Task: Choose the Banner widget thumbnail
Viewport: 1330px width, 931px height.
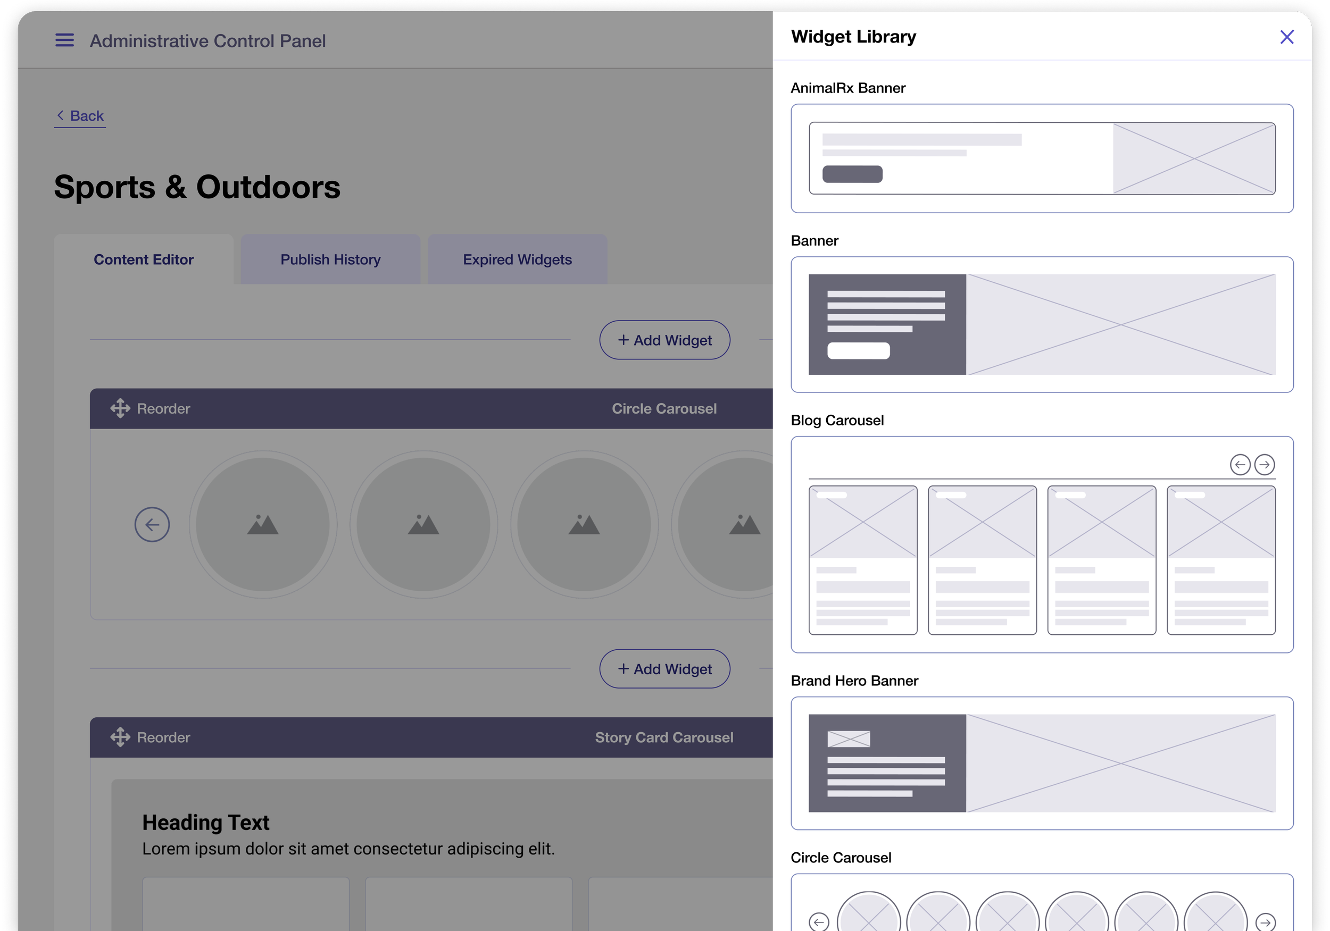Action: pos(1042,324)
